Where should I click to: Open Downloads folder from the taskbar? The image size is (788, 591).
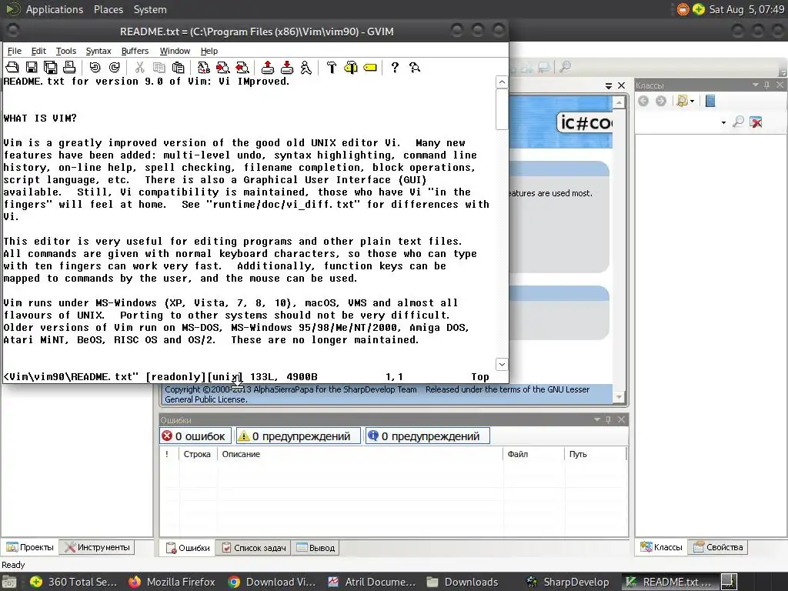[x=462, y=582]
